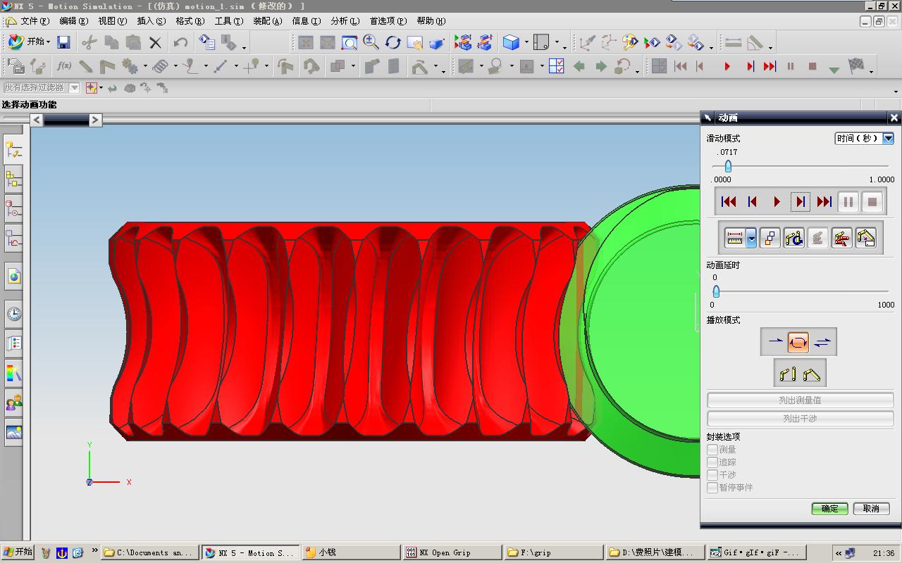Viewport: 902px width, 563px height.
Task: Click the ruler measurement icon in animation panel
Action: tap(734, 238)
